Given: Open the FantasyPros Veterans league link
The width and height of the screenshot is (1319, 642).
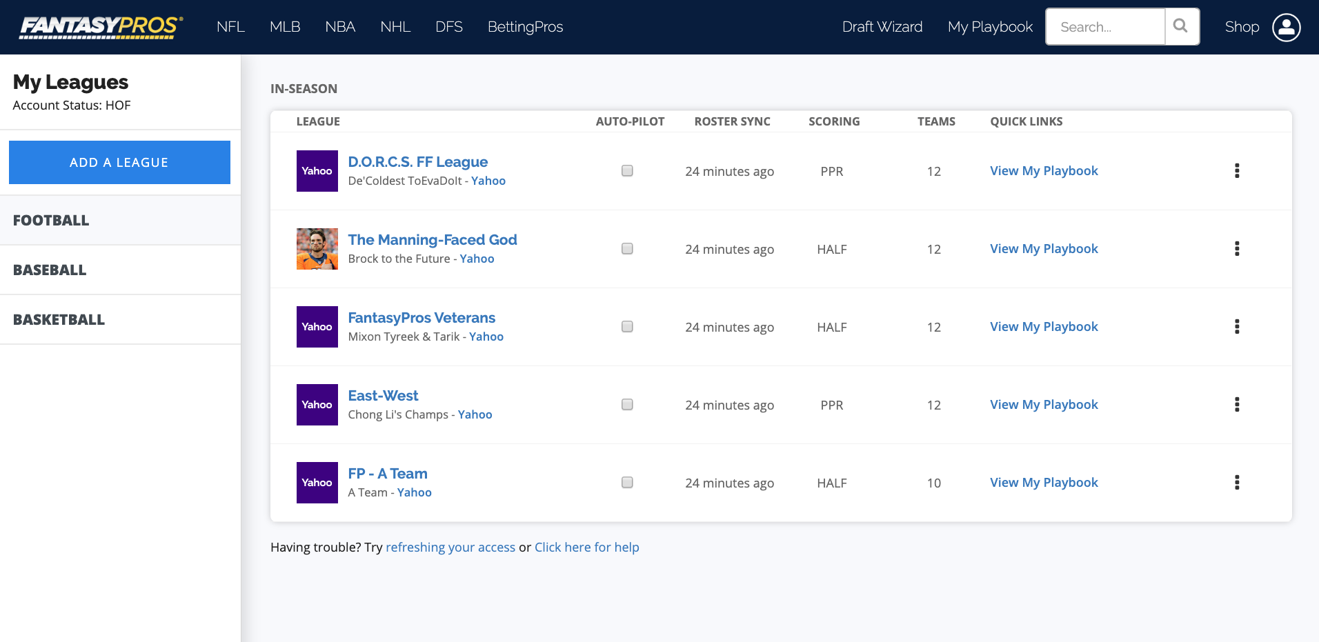Looking at the screenshot, I should 422,318.
